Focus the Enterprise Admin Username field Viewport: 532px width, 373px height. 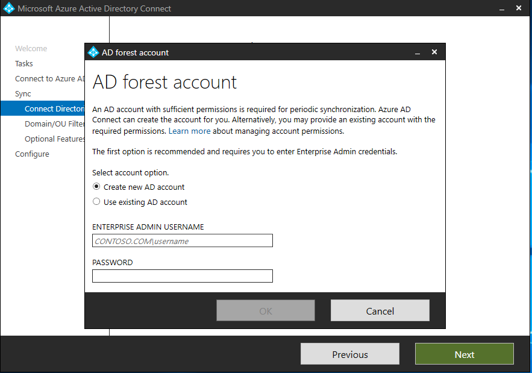[x=182, y=240]
